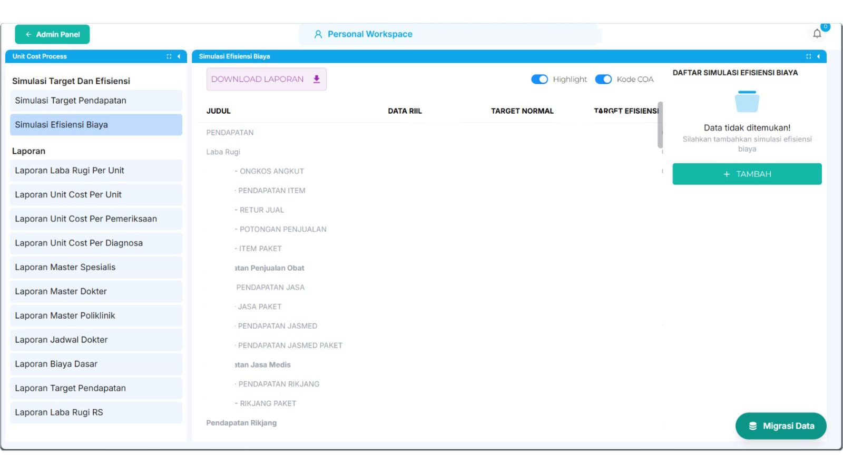This screenshot has width=843, height=474.
Task: Click the PENDAPATAN JASMED PAKET row
Action: click(429, 345)
